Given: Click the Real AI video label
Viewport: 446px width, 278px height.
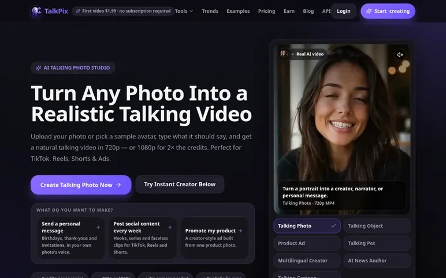Looking at the screenshot, I should pyautogui.click(x=310, y=54).
